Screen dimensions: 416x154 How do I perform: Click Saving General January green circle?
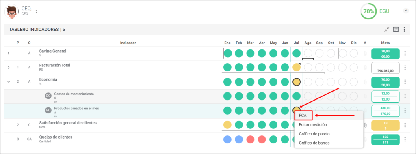point(227,53)
